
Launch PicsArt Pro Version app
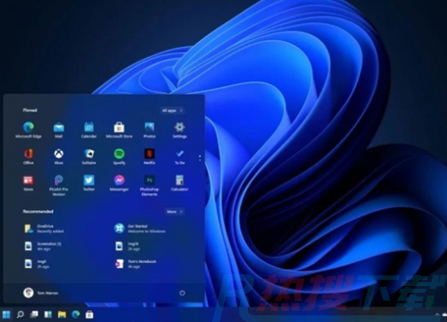[59, 185]
